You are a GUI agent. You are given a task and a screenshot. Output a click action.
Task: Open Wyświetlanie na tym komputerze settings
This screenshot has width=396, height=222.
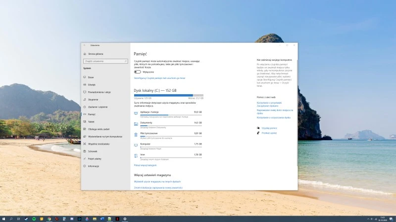(105, 137)
